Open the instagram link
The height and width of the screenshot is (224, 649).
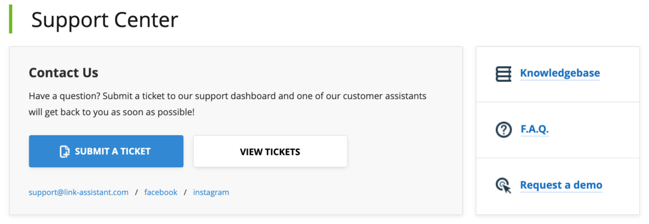211,192
